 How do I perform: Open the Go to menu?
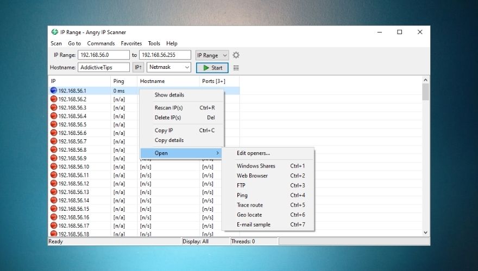pos(74,43)
